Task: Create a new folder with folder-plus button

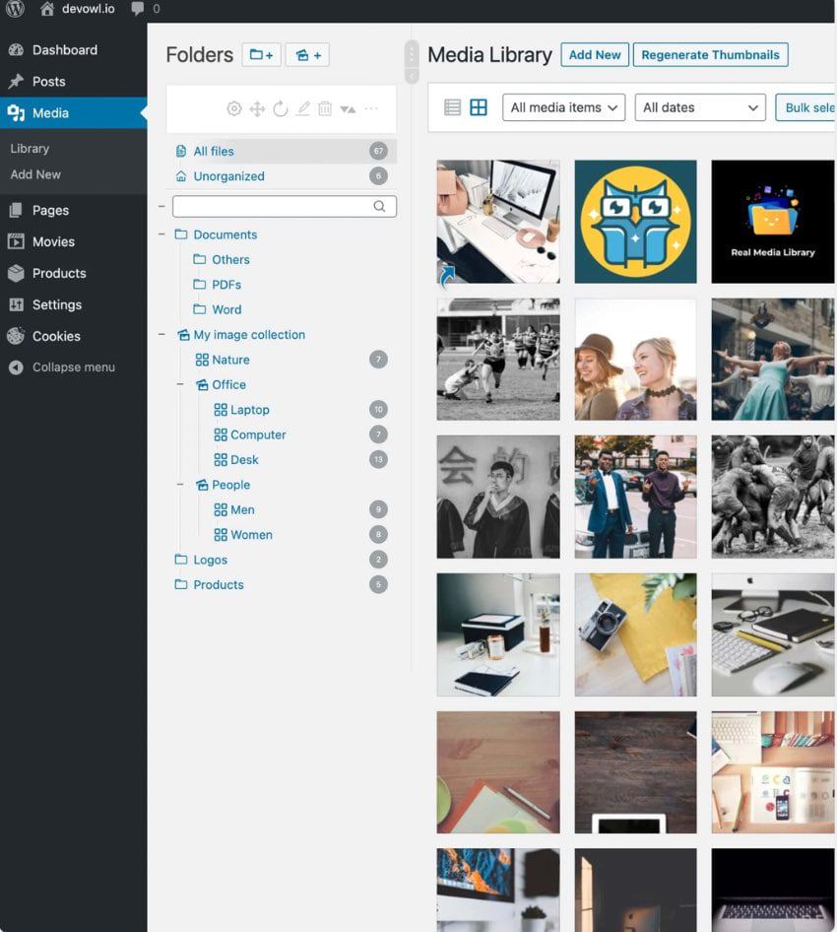Action: click(x=261, y=55)
